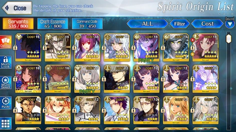
Task: Toggle Descend sort order arrow
Action: click(230, 24)
